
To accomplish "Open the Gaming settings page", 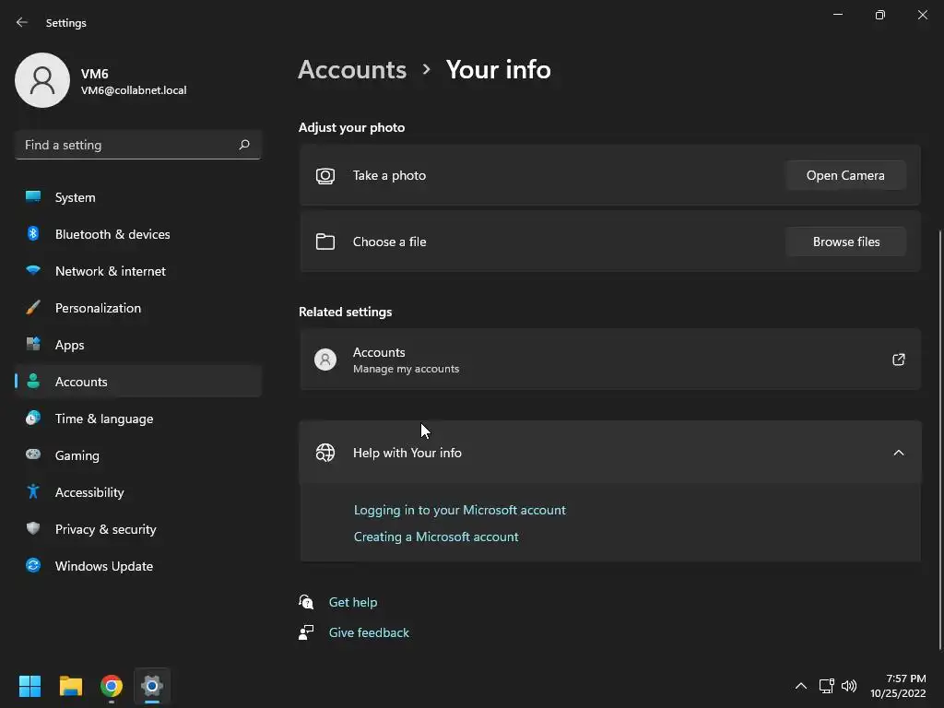I will pos(77,455).
